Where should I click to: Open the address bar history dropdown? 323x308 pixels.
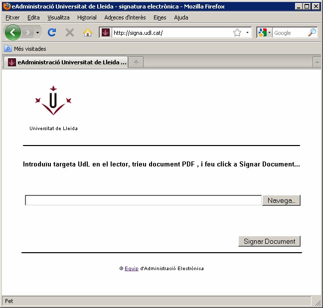pyautogui.click(x=247, y=32)
